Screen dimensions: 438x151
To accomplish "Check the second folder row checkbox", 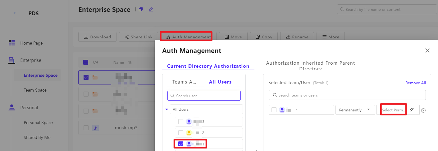I will [86, 94].
